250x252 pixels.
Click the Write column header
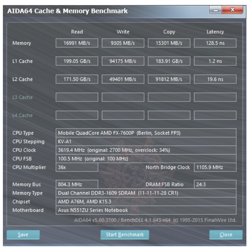click(123, 32)
